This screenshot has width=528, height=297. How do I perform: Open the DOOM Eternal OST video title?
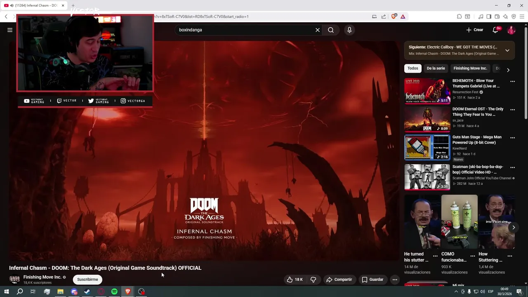pyautogui.click(x=478, y=111)
